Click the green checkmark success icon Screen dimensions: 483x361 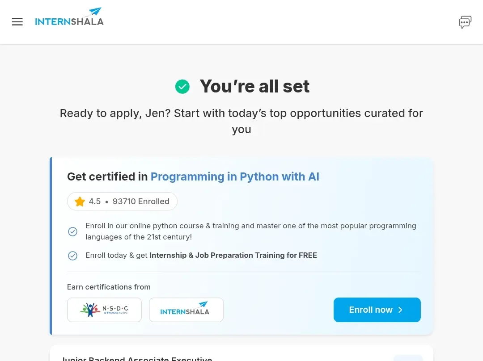[x=182, y=87]
